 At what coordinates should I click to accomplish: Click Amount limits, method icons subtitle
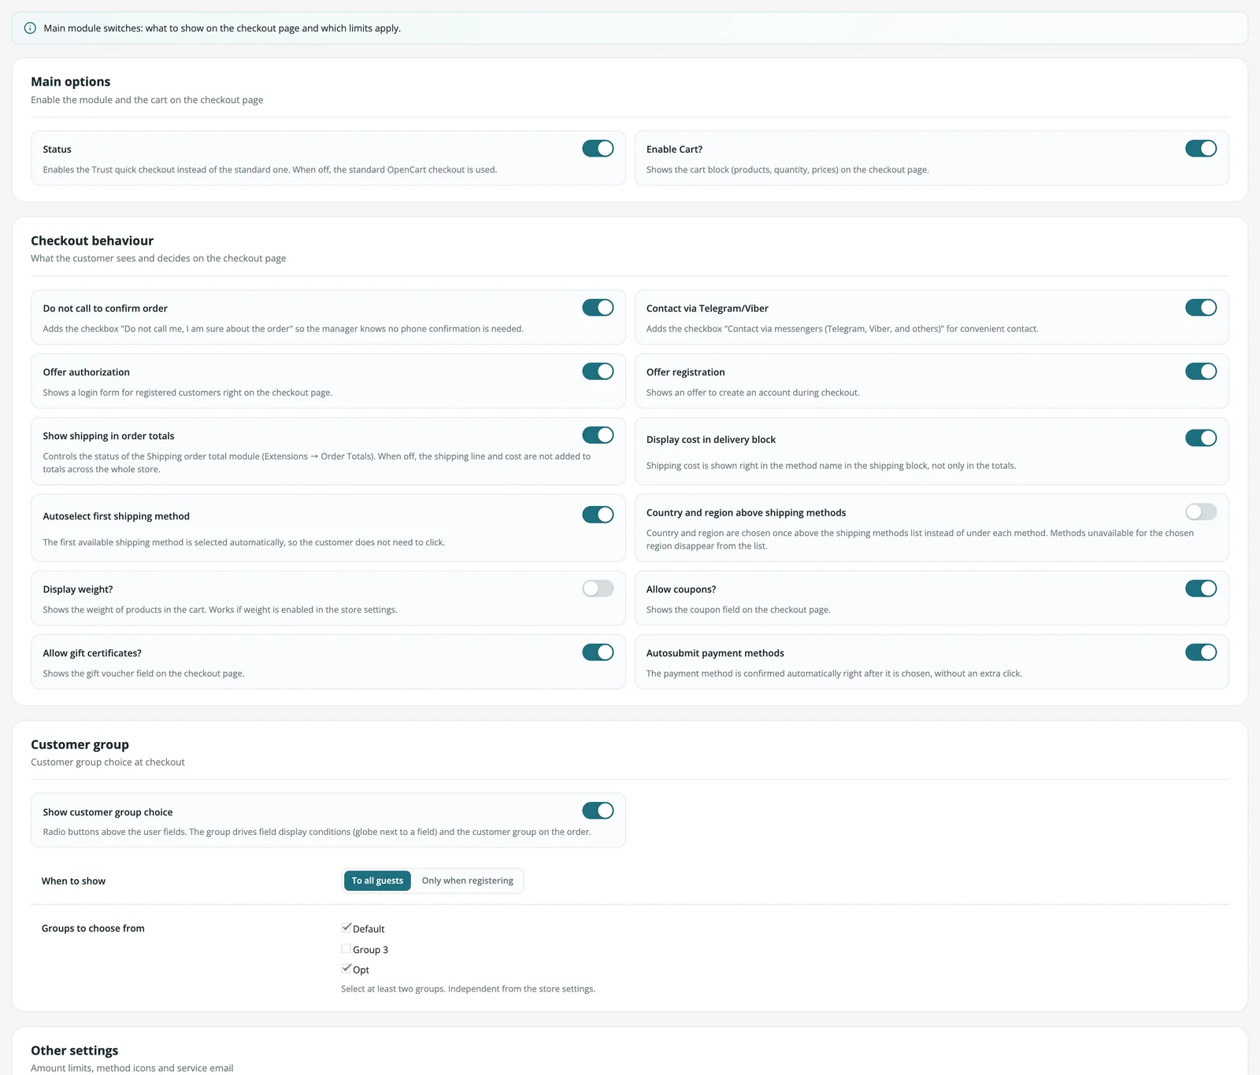click(132, 1068)
